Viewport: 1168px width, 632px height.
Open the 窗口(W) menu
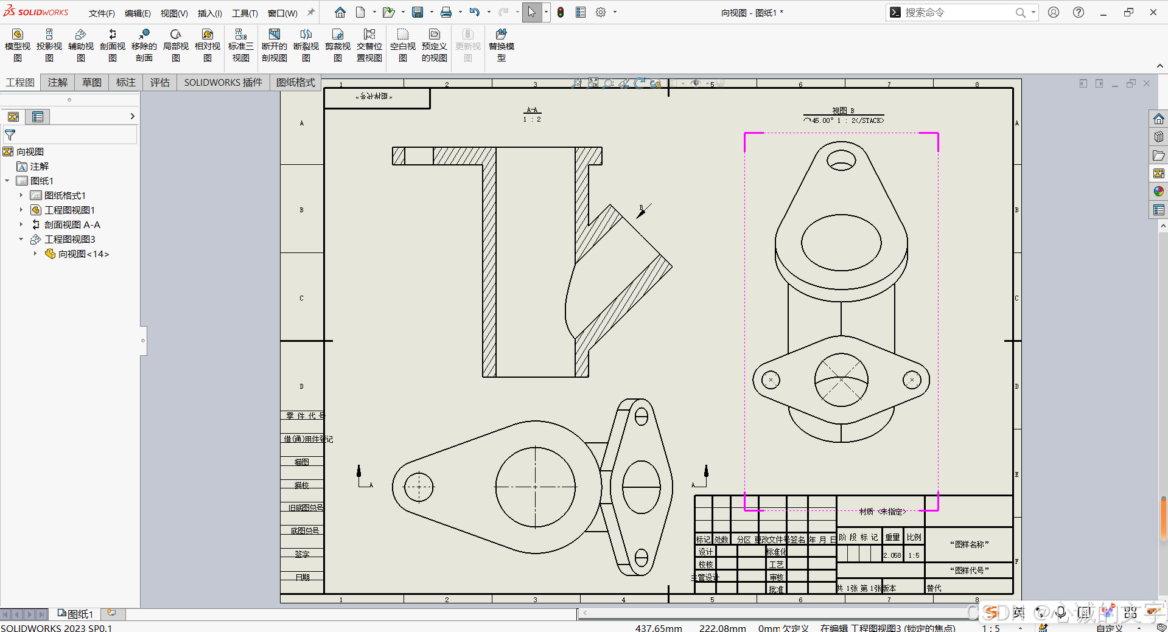click(282, 13)
